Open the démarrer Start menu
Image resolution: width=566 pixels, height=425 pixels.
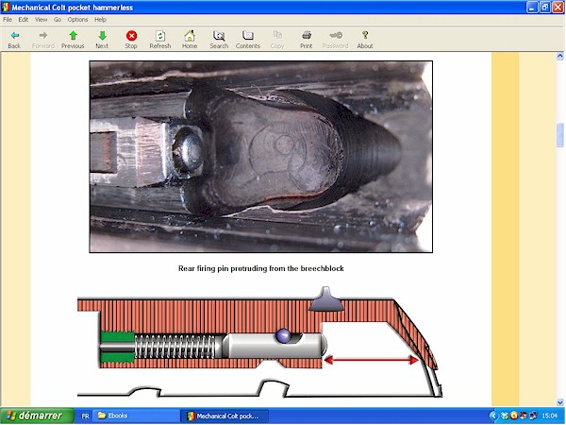[x=37, y=416]
